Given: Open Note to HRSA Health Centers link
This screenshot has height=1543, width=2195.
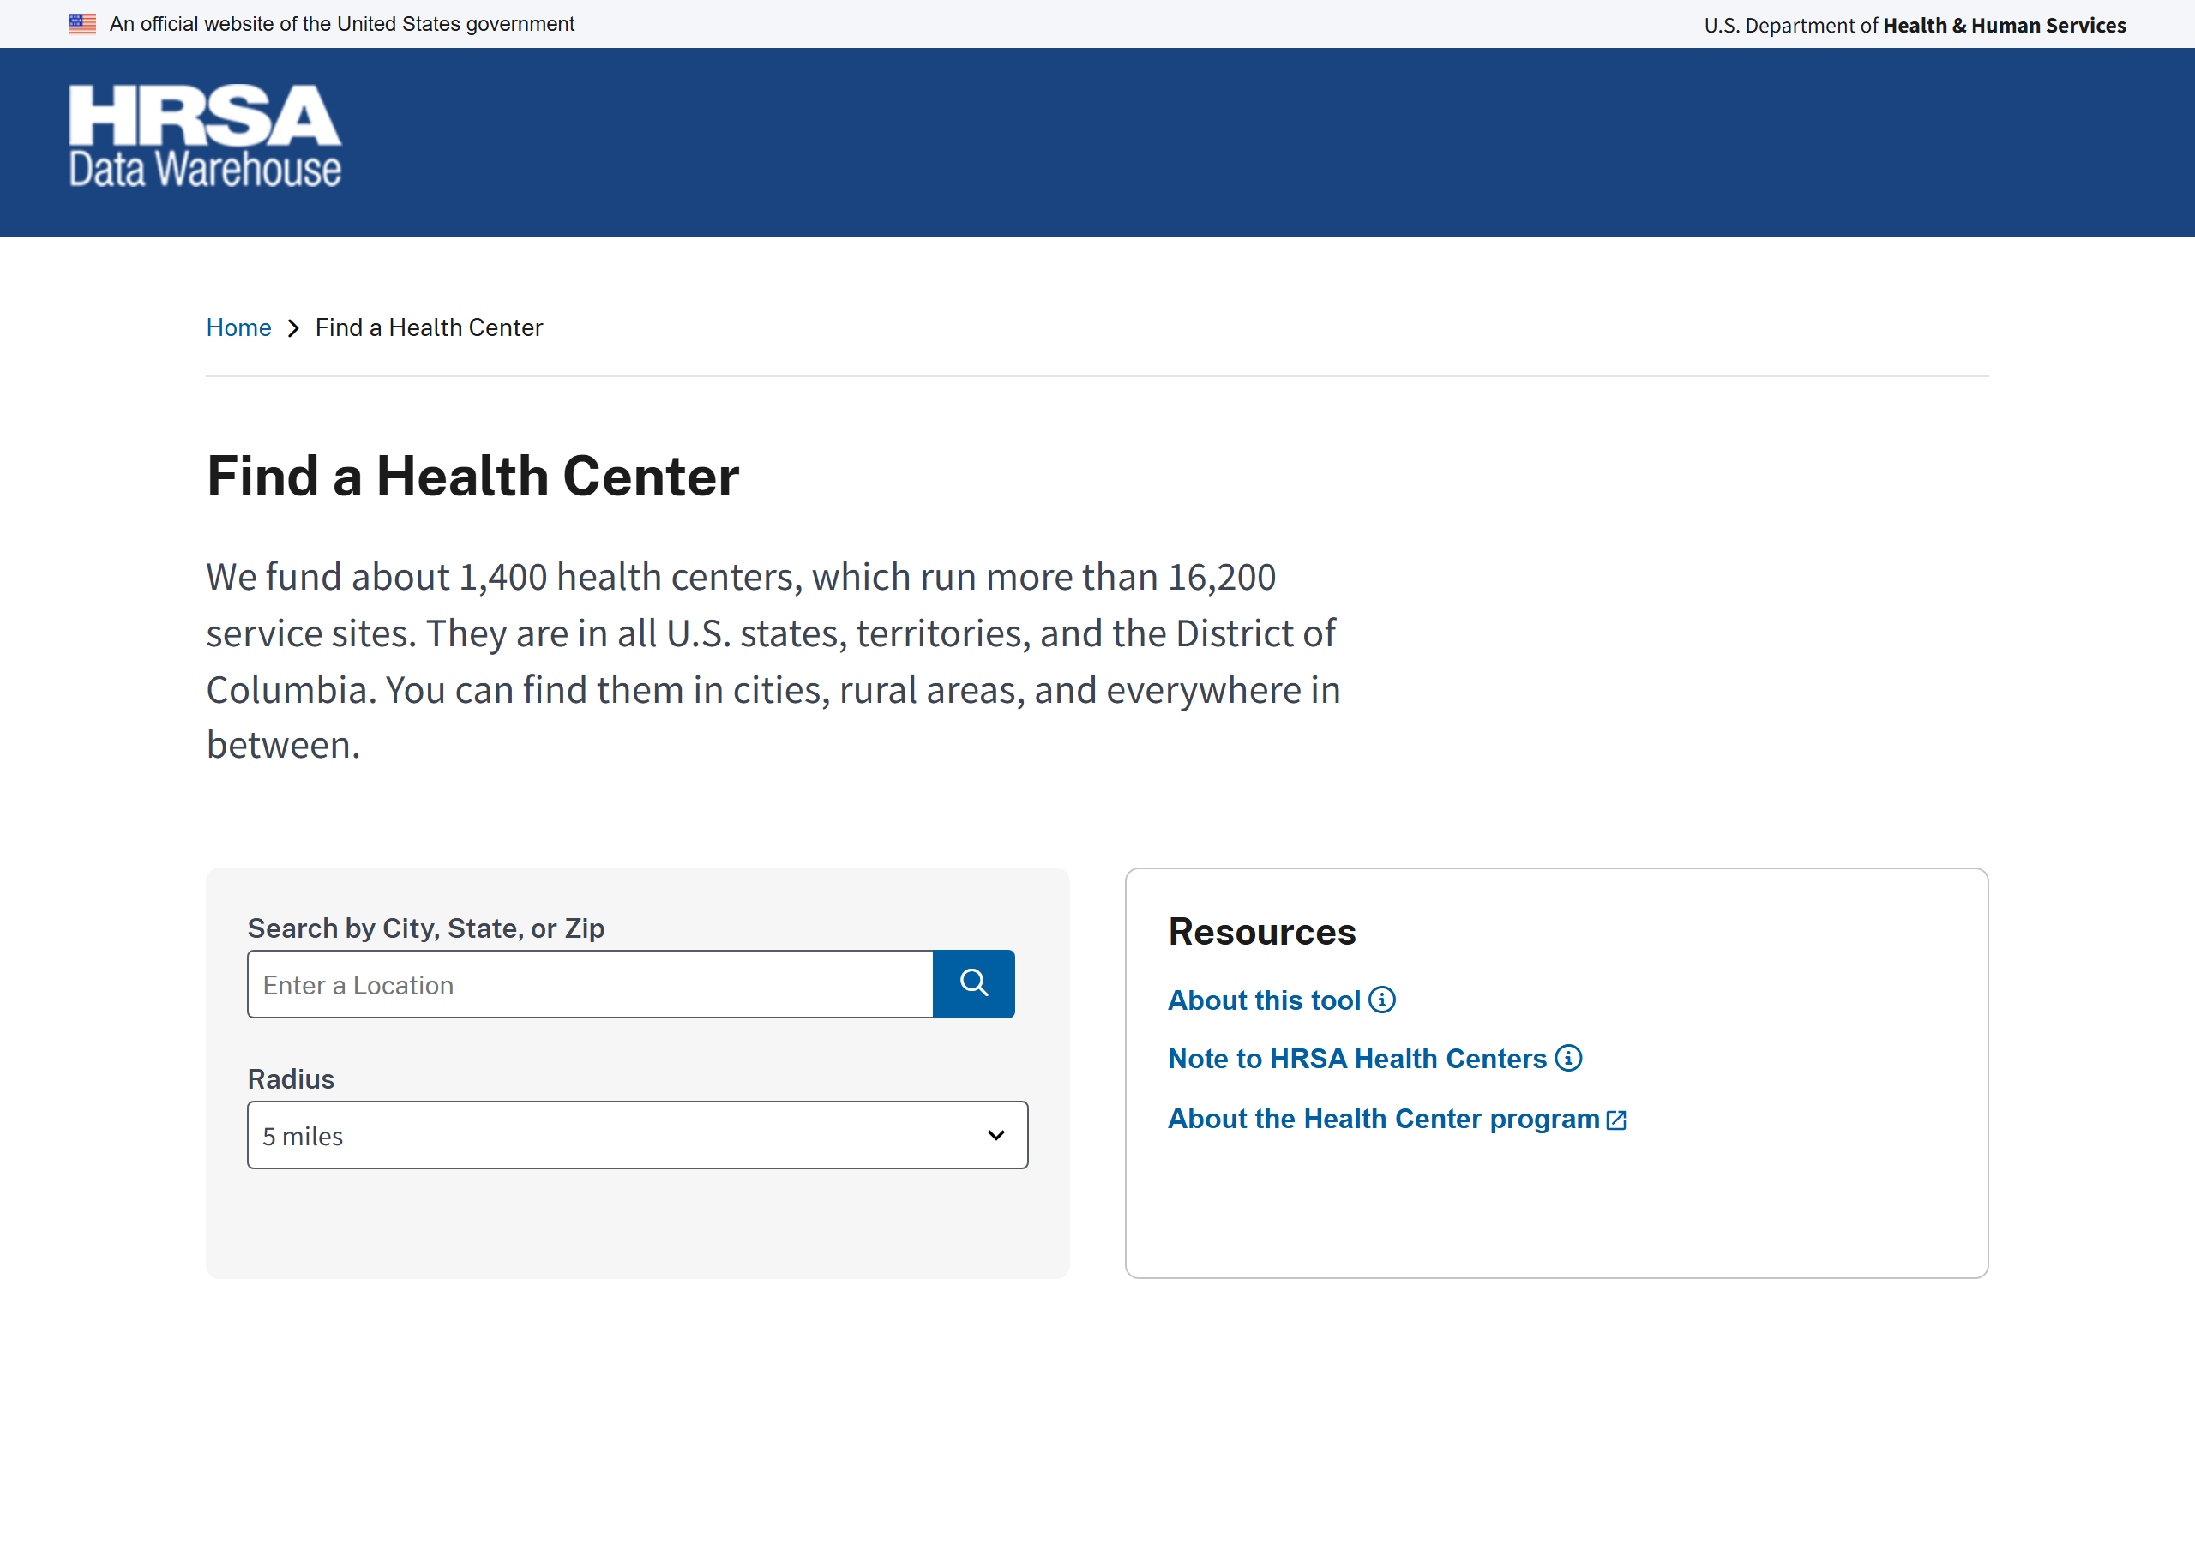Looking at the screenshot, I should [1356, 1059].
